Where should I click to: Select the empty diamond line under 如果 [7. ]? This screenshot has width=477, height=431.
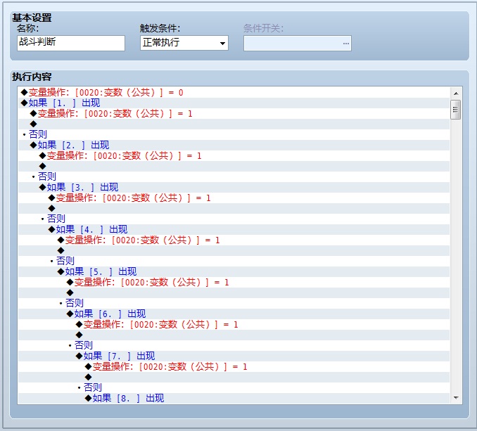click(x=234, y=378)
